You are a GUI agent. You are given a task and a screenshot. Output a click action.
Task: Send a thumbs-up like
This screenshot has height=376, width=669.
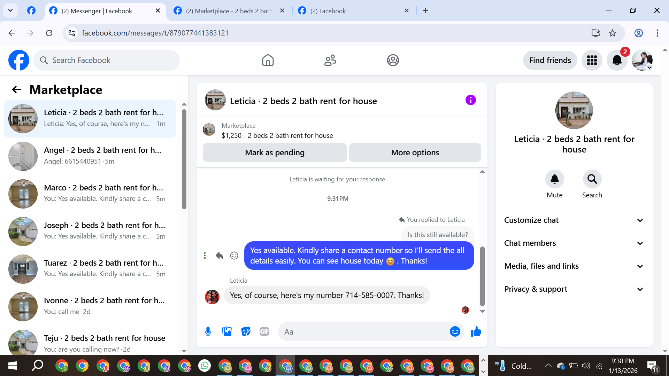pos(476,331)
